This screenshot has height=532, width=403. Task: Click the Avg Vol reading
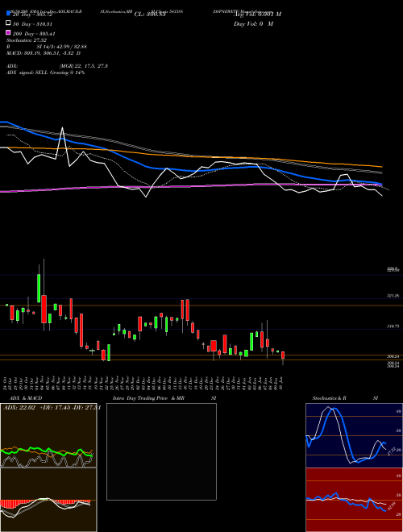(x=257, y=15)
